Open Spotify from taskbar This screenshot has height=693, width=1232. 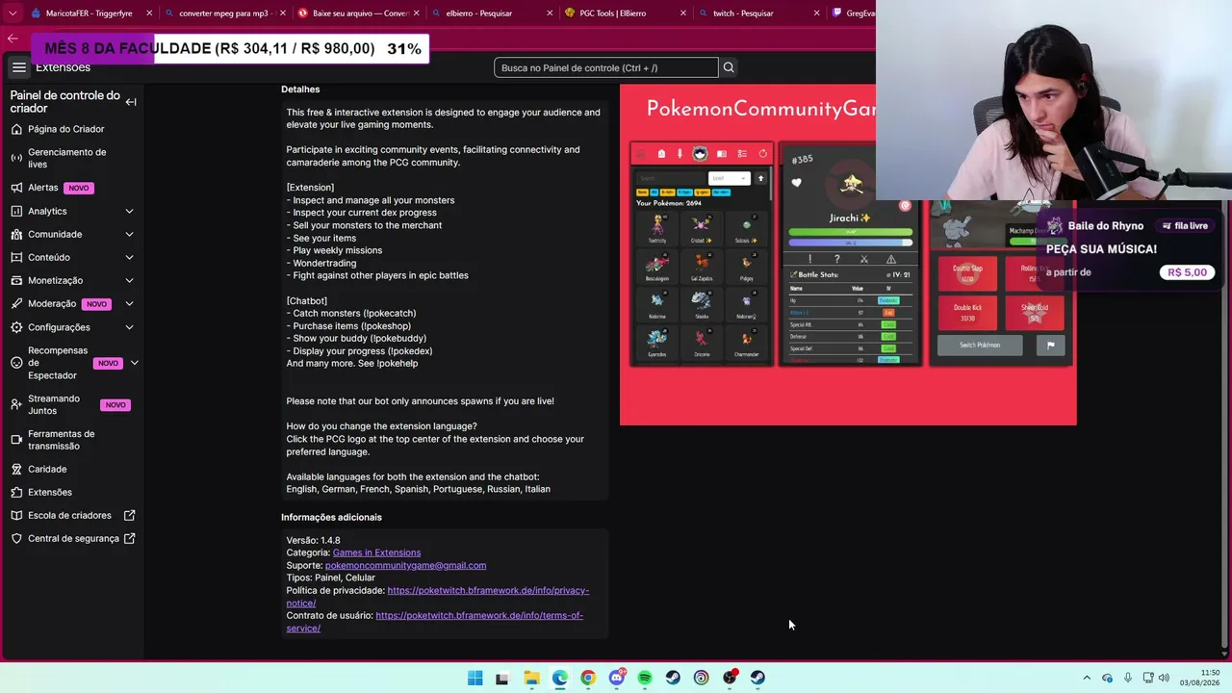(645, 678)
